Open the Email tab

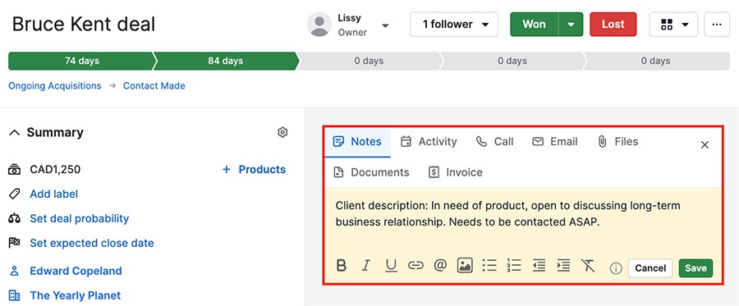point(555,142)
